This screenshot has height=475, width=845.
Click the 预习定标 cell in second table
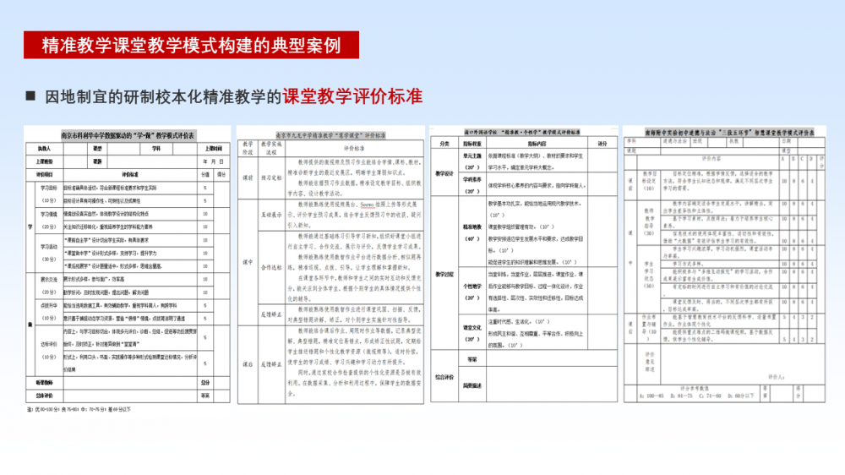click(271, 178)
